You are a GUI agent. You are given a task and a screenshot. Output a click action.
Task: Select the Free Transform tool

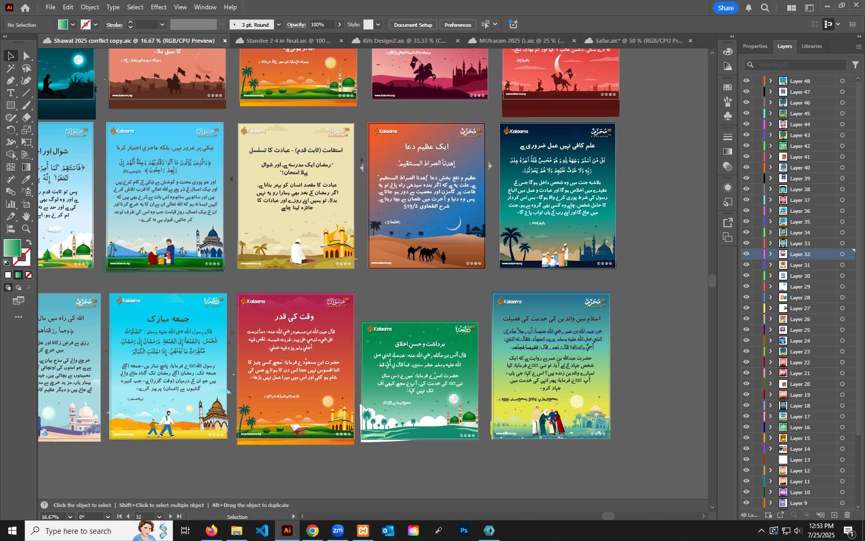[26, 142]
